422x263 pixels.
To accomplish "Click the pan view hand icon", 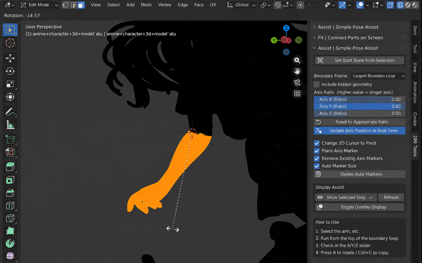I will click(x=297, y=71).
